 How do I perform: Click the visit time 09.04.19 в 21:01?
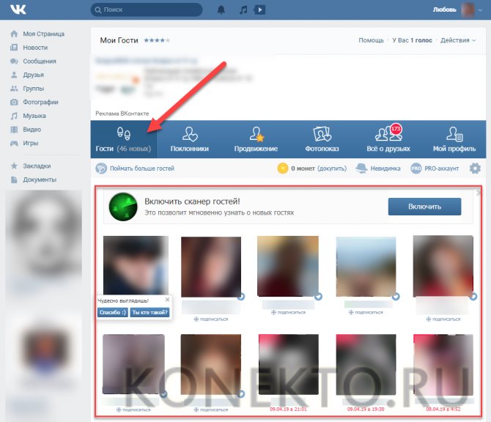pos(289,409)
